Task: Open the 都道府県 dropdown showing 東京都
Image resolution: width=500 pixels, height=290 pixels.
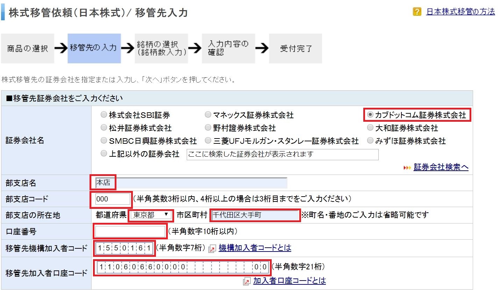Action: click(x=151, y=215)
